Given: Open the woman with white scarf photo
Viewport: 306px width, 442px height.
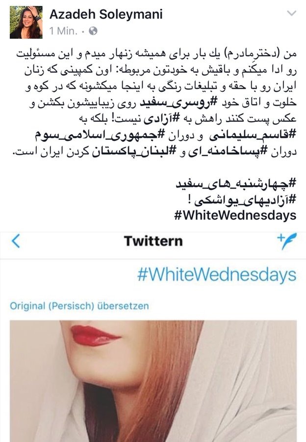Looking at the screenshot, I should [x=153, y=381].
